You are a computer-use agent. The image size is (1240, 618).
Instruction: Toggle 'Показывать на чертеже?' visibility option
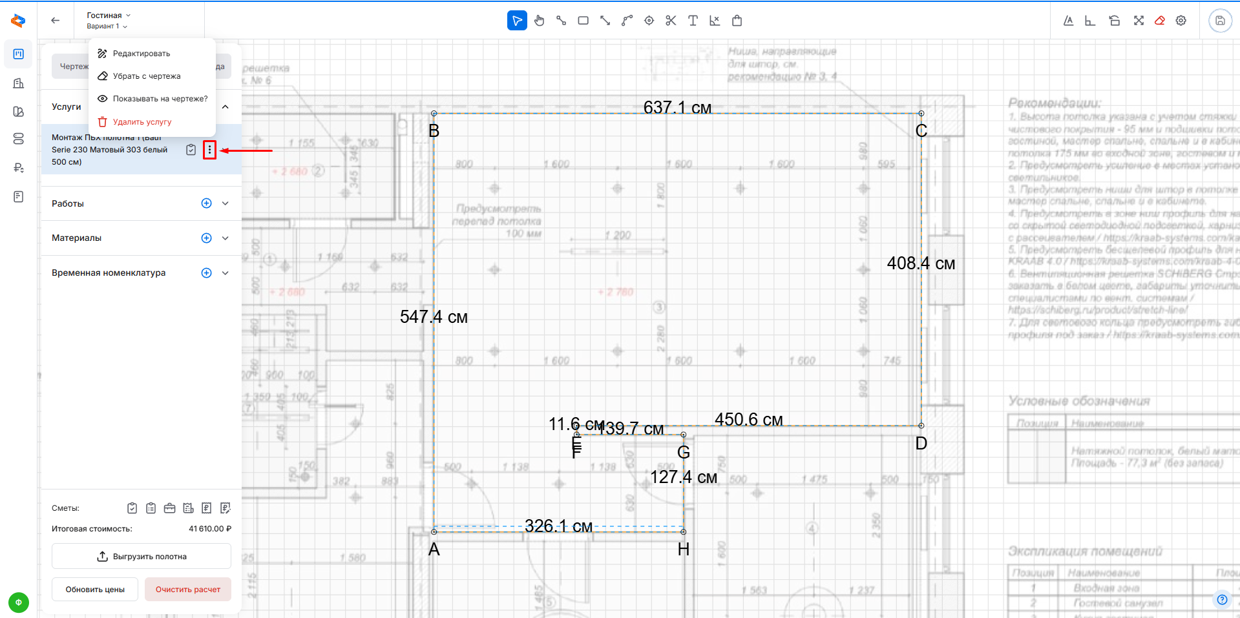point(152,99)
